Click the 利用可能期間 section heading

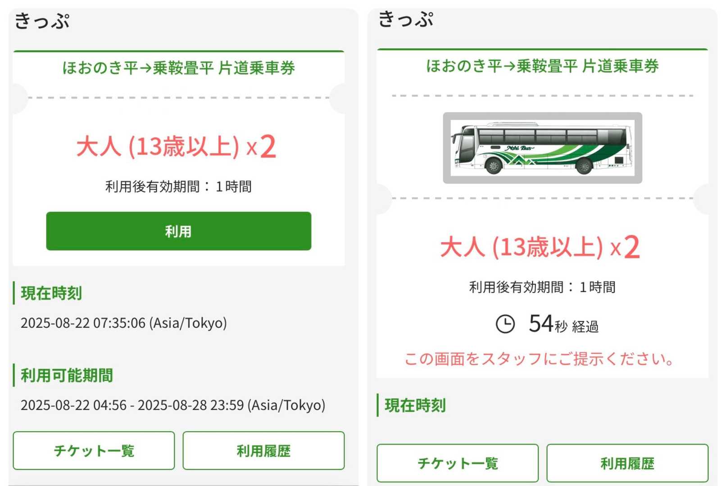click(67, 375)
